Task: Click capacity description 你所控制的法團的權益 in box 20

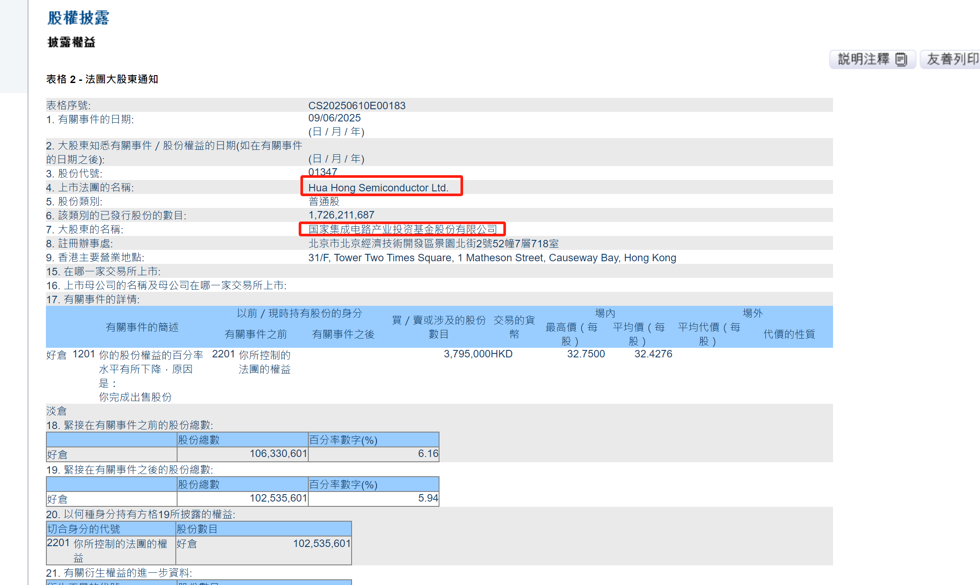Action: [x=120, y=550]
